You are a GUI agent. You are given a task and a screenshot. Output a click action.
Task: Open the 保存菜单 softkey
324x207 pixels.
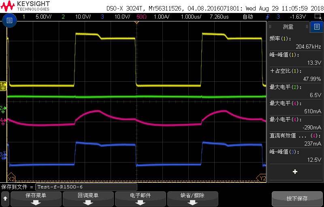pos(36,199)
